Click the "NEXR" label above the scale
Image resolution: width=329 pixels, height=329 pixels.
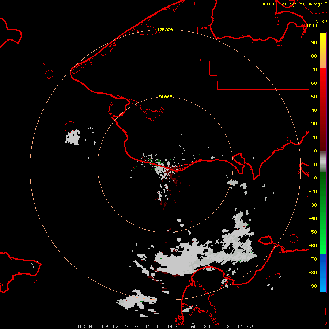[321, 22]
